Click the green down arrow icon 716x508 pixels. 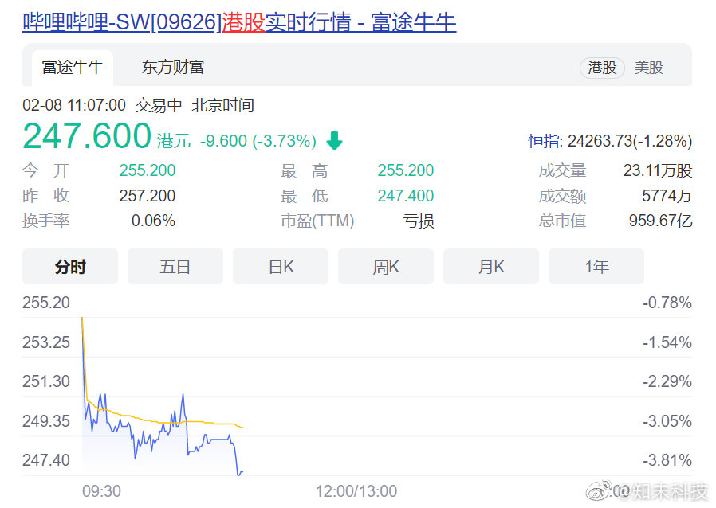[334, 141]
